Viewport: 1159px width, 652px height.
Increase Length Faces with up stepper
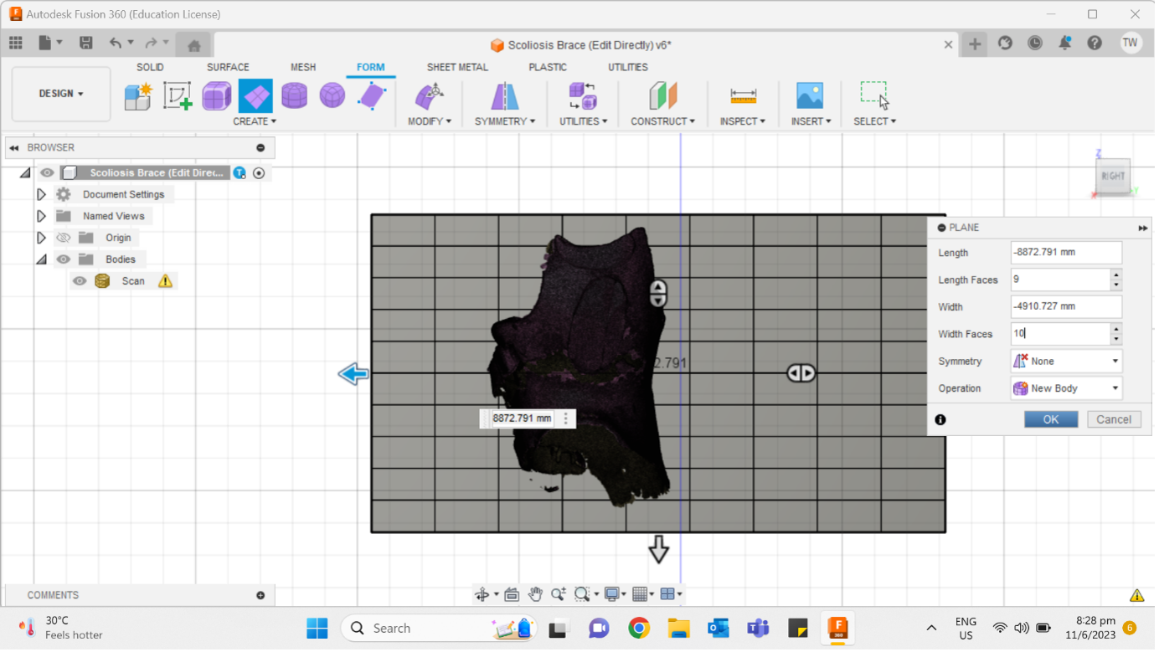pos(1116,275)
